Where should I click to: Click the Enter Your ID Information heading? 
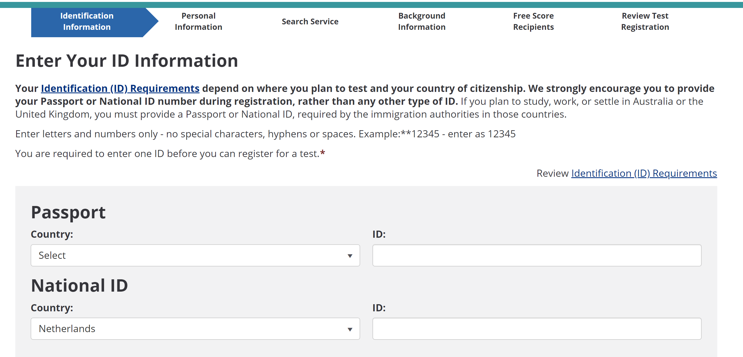127,61
